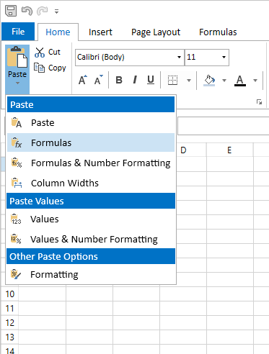Expand the font size dropdown arrow
Screen dimensions: 269x354
(x=224, y=58)
